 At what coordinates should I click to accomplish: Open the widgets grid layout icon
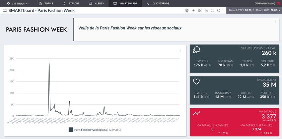[200, 10]
